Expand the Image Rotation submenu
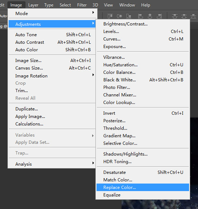This screenshot has width=198, height=209. tap(52, 76)
